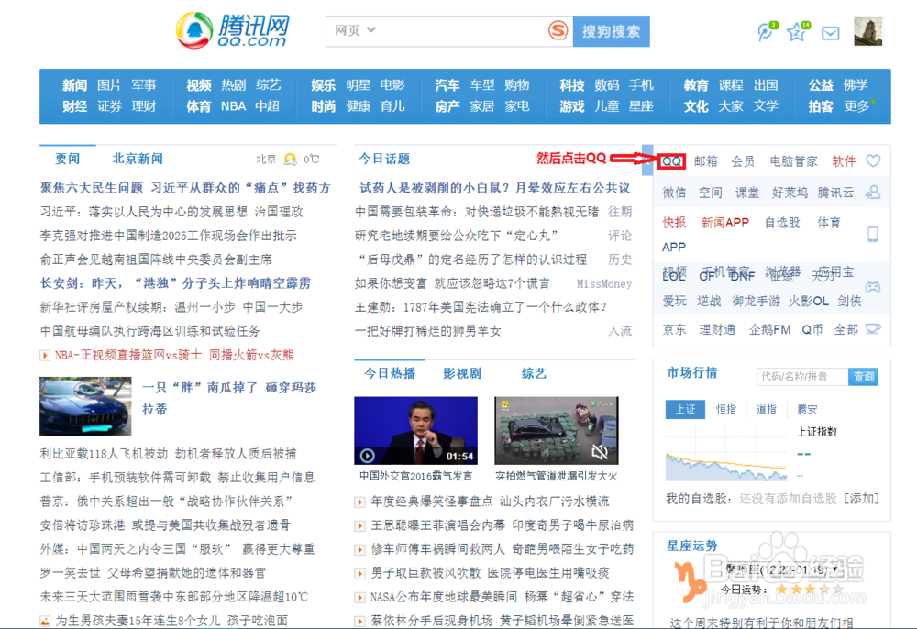Image resolution: width=917 pixels, height=629 pixels.
Task: Click the 查询 button in 市场行情
Action: point(863,376)
